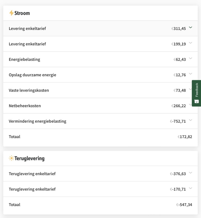Expand Opslag duurzame energie chevron

[x=190, y=74]
